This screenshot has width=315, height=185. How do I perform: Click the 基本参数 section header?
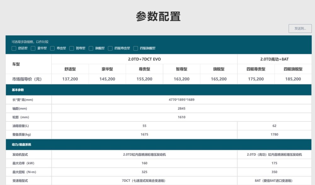(x=158, y=90)
